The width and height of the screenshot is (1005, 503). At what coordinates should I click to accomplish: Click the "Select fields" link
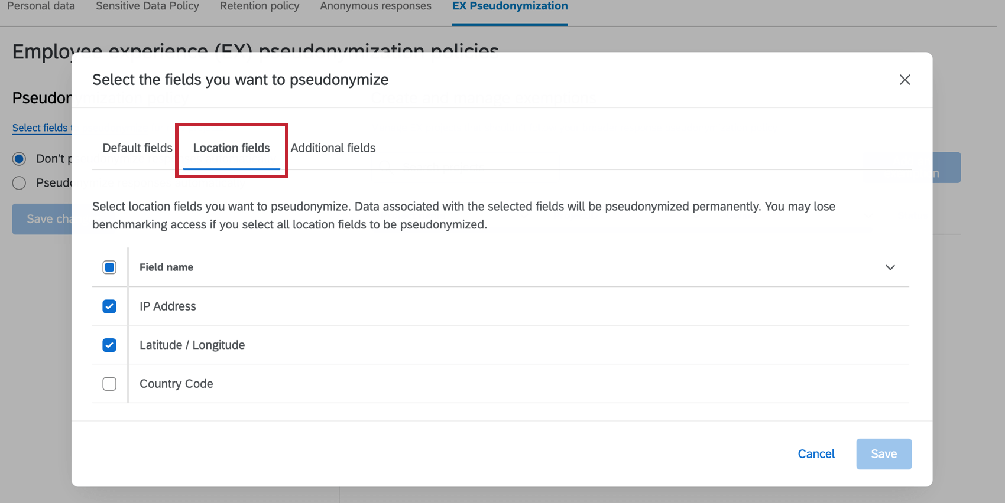click(x=40, y=128)
